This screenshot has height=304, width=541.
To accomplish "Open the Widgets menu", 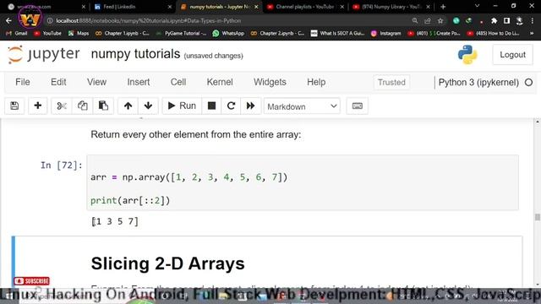I will point(270,82).
